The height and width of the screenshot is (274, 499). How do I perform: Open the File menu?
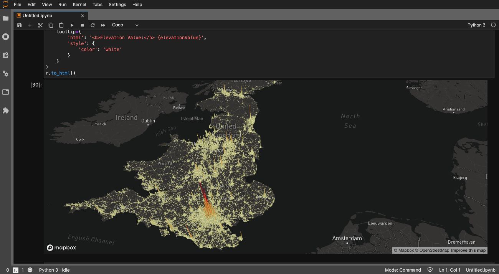[17, 5]
